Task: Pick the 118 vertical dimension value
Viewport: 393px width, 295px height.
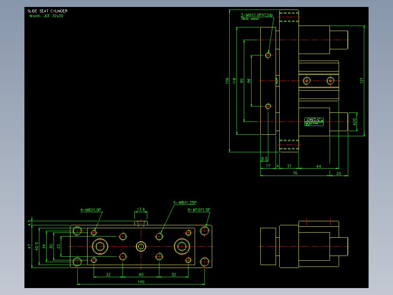Action: click(x=234, y=81)
